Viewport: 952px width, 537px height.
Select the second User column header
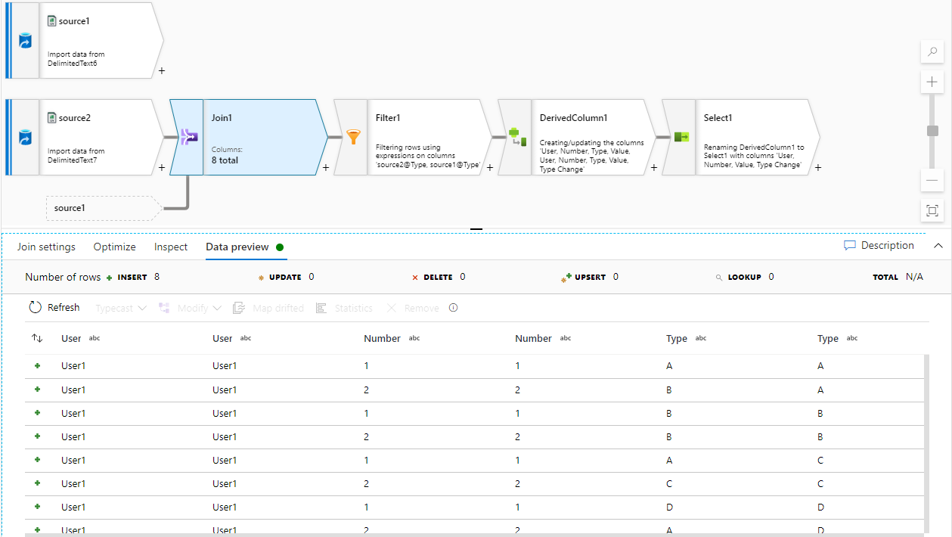pos(222,338)
